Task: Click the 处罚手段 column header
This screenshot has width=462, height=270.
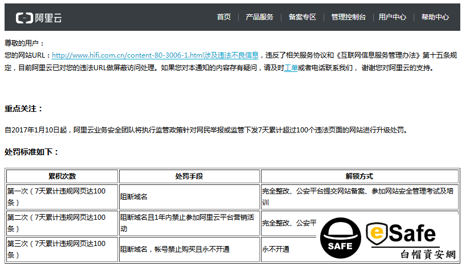Action: (x=189, y=176)
